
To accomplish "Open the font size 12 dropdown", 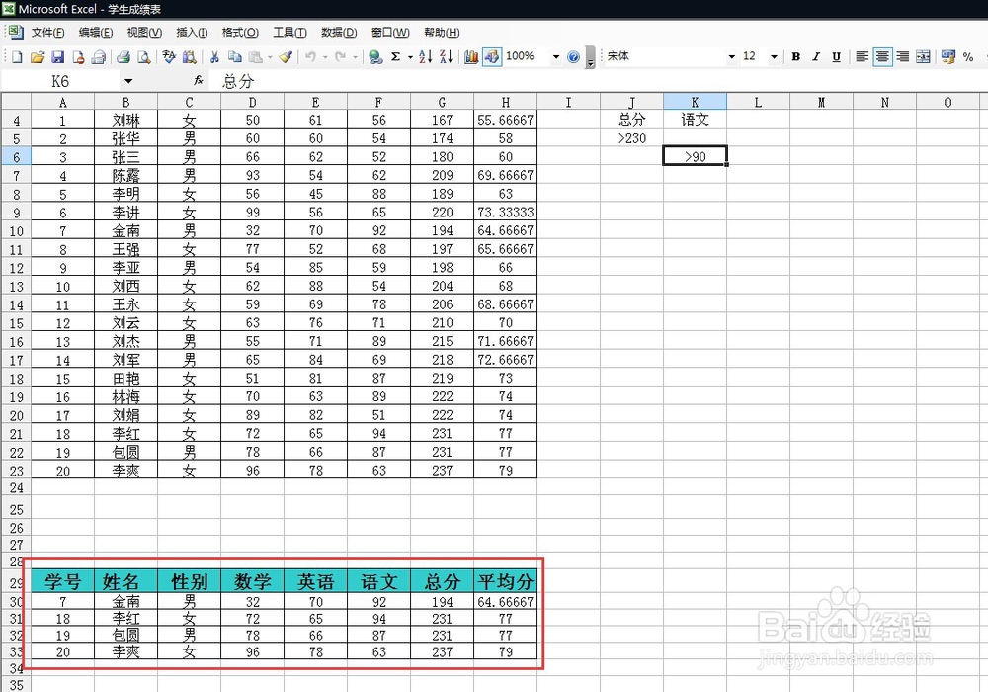I will click(774, 57).
